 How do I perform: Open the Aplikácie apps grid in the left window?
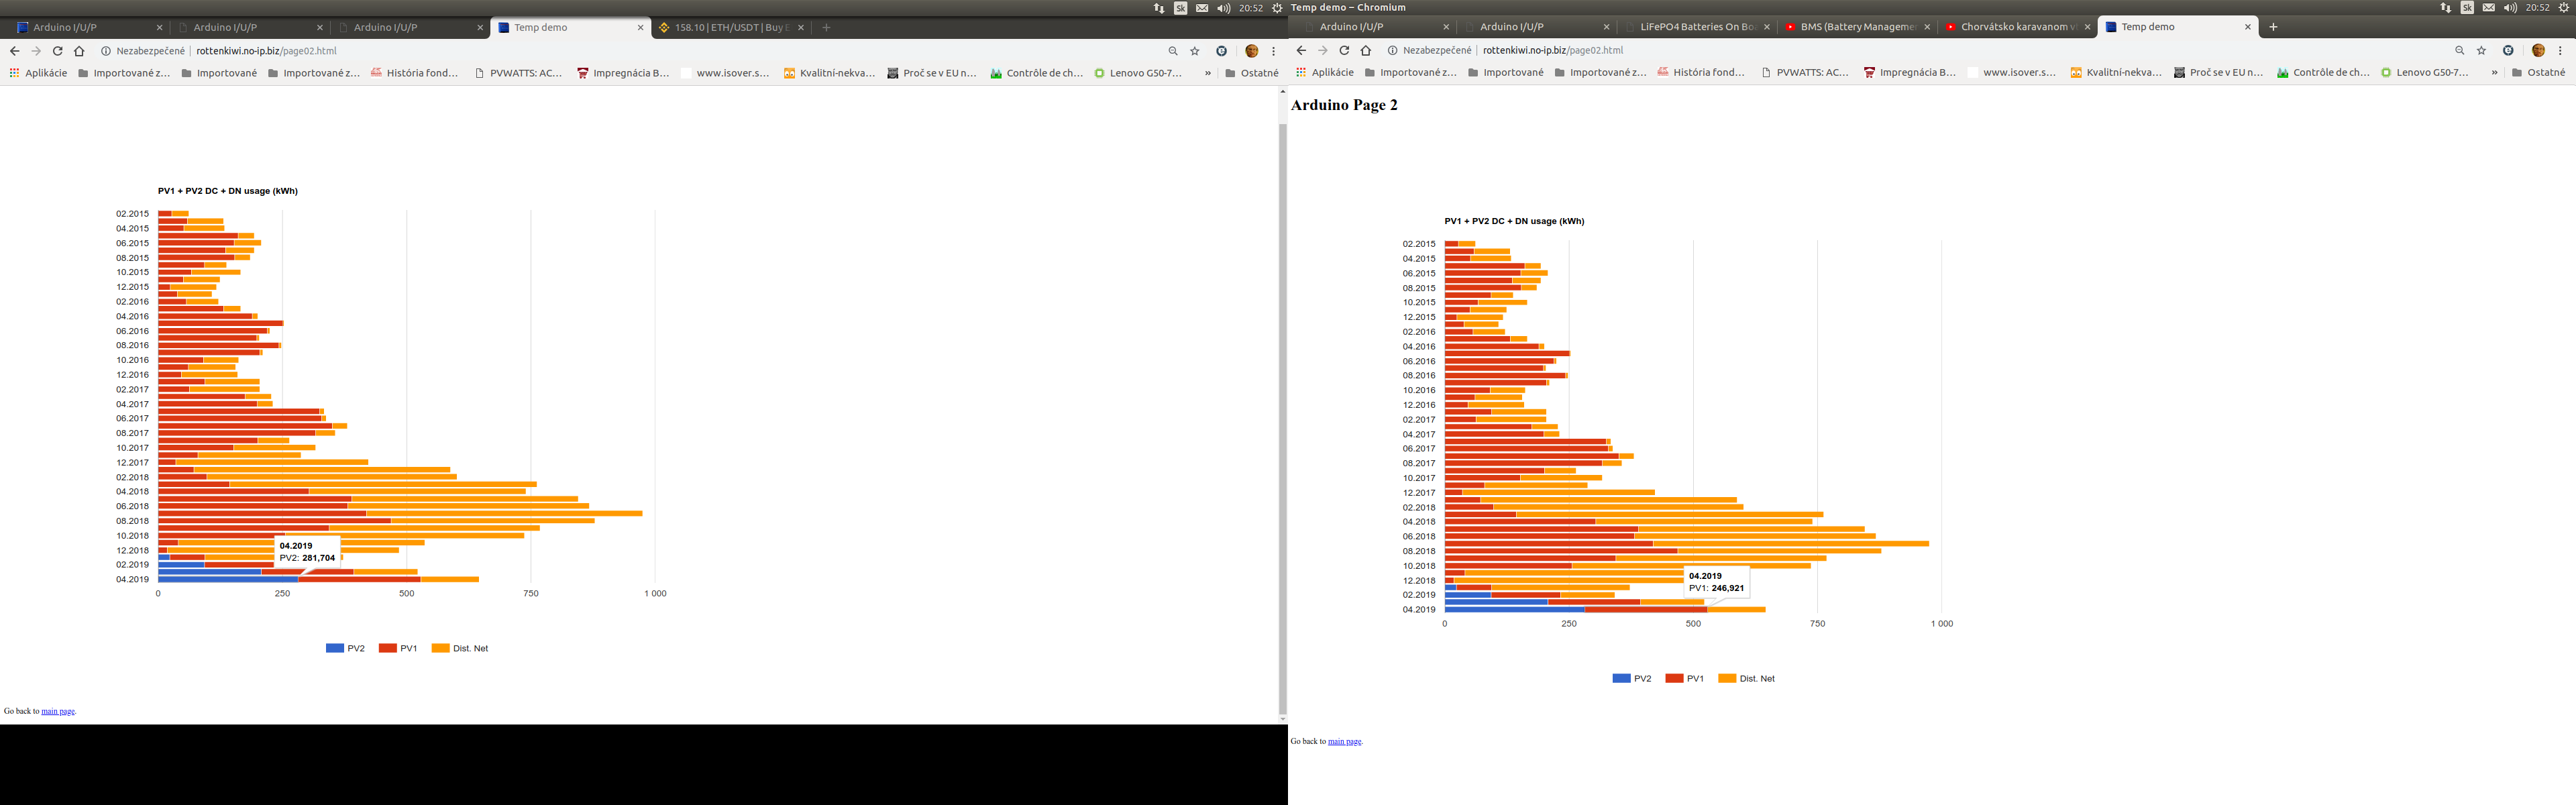click(x=38, y=73)
